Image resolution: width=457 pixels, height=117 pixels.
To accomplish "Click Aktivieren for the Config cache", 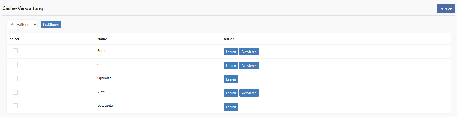I will coord(249,65).
